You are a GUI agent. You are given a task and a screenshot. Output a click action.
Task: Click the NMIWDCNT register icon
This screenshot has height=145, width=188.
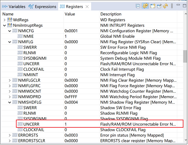(15, 91)
